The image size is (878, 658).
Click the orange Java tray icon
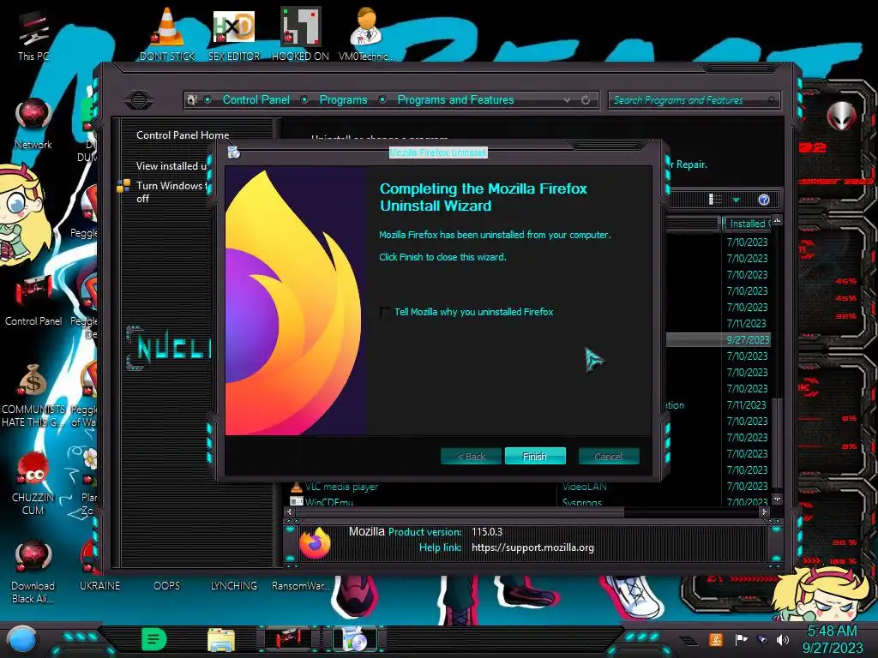click(715, 639)
